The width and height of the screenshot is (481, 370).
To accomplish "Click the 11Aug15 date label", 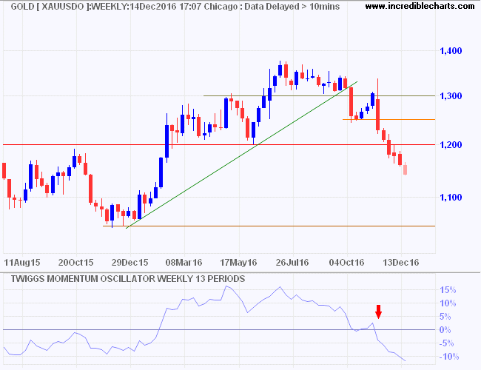I will click(22, 263).
